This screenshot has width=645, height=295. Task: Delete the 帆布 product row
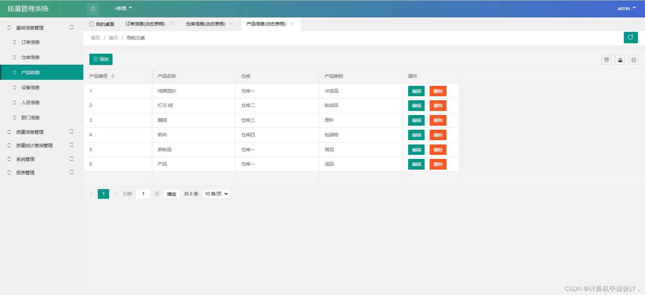pyautogui.click(x=438, y=135)
